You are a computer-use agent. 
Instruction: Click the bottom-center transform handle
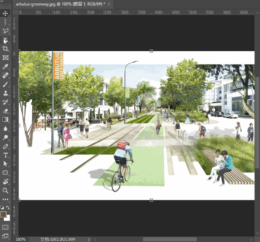click(151, 200)
